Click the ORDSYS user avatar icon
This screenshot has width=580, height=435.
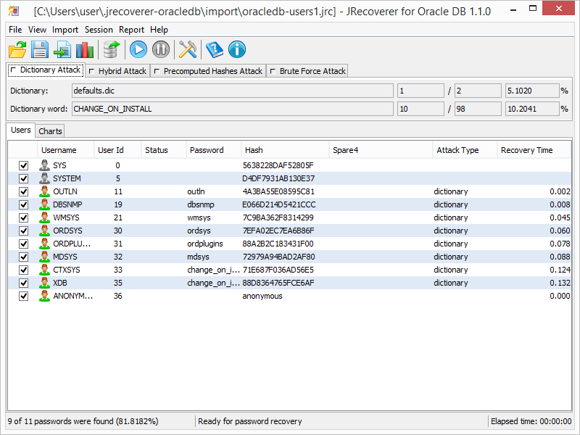coord(44,231)
